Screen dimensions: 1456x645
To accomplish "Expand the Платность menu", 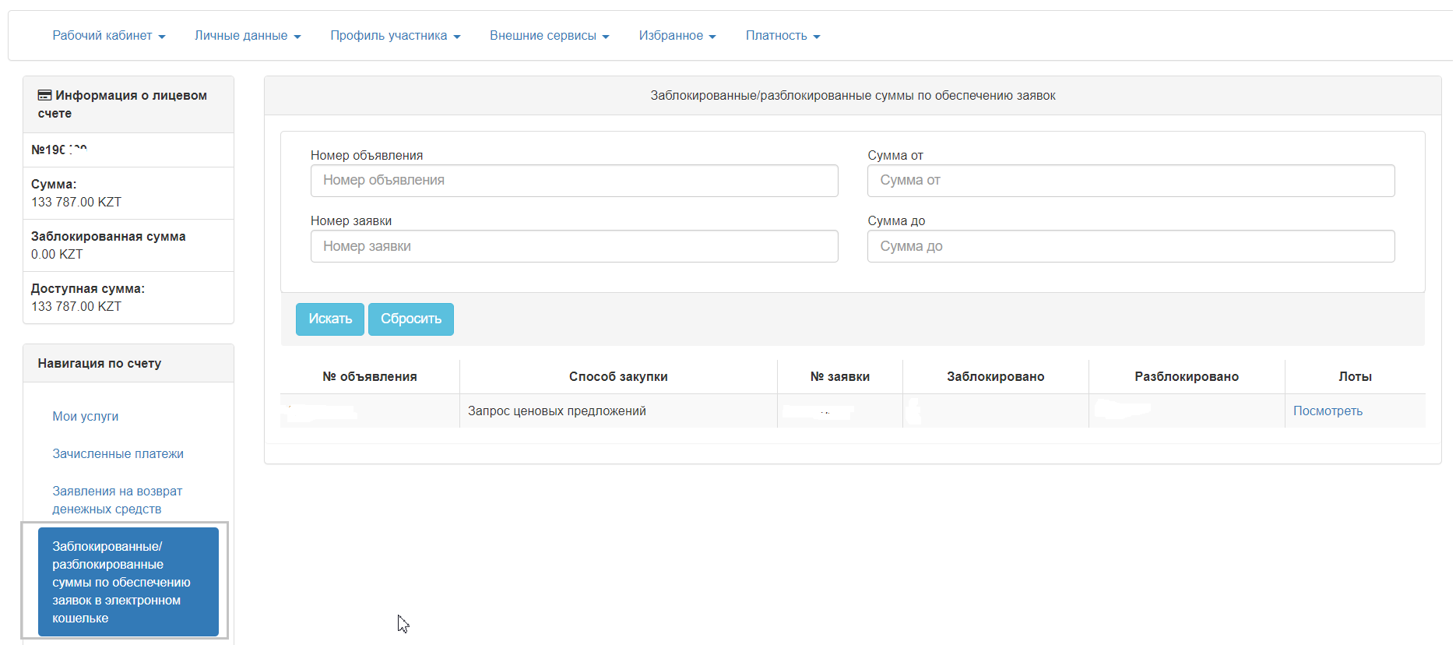I will point(783,36).
